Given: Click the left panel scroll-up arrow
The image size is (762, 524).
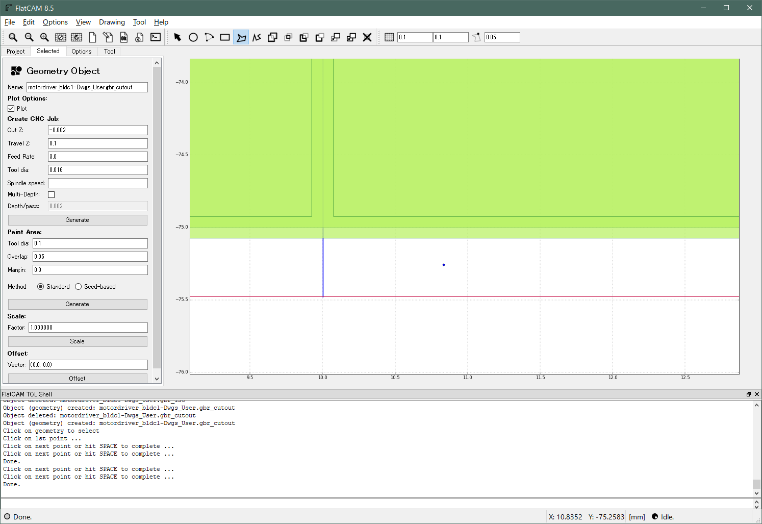Looking at the screenshot, I should click(x=157, y=63).
